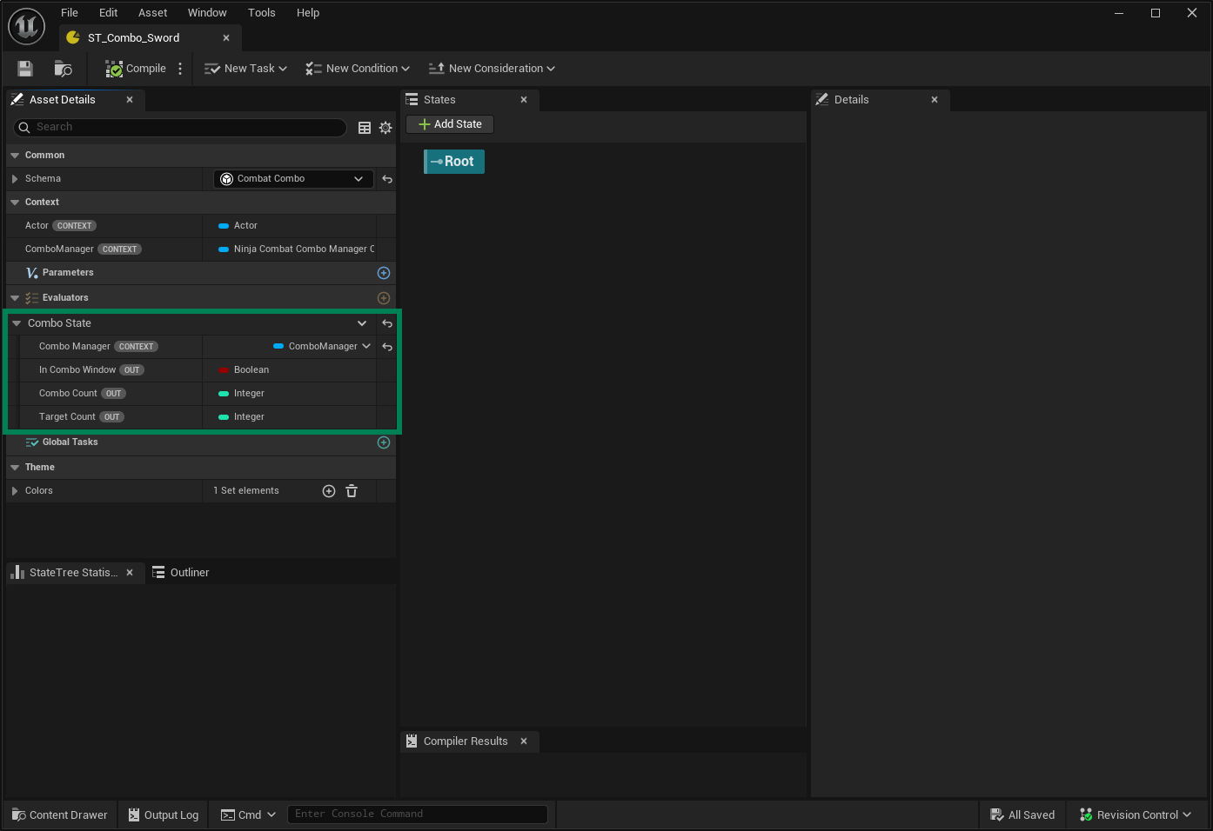Image resolution: width=1213 pixels, height=831 pixels.
Task: Click the Browse to asset icon
Action: point(63,69)
